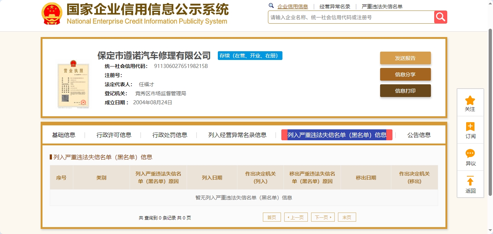Switch to the 列入经营异常名录信息 tab
The height and width of the screenshot is (234, 493).
(x=237, y=135)
